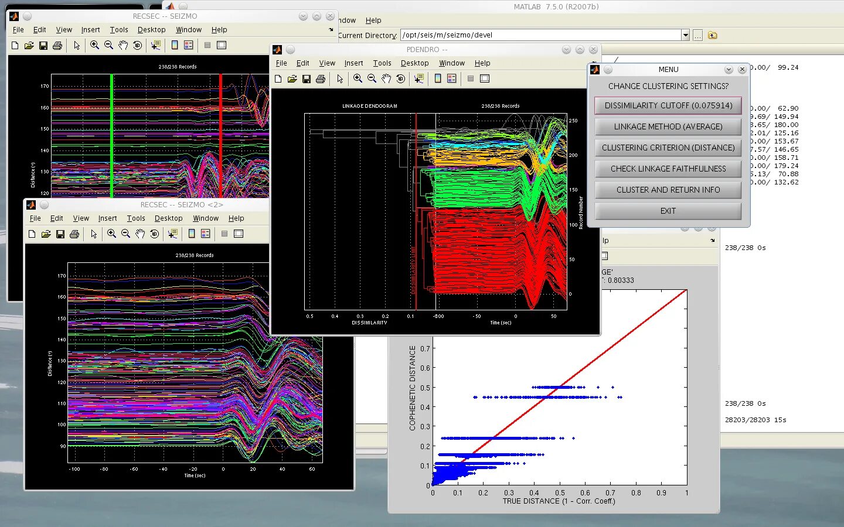
Task: Show Plot Tools icon in PDENDRO window
Action: tap(485, 78)
